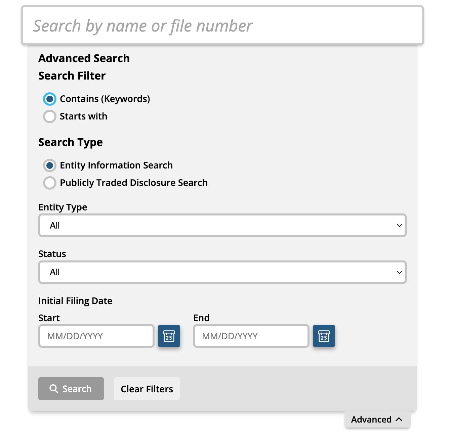Viewport: 451px width, 441px height.
Task: Click the End date MM/DD/YYYY field
Action: click(251, 336)
